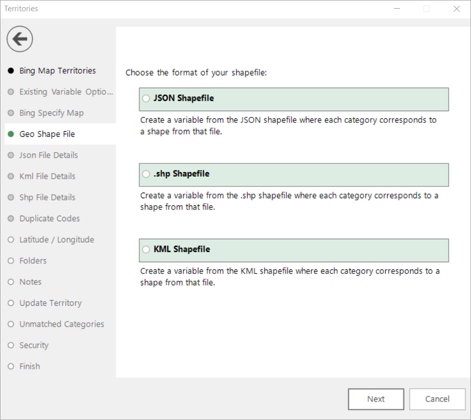Open the Folders wizard step
The height and width of the screenshot is (420, 471).
point(33,261)
